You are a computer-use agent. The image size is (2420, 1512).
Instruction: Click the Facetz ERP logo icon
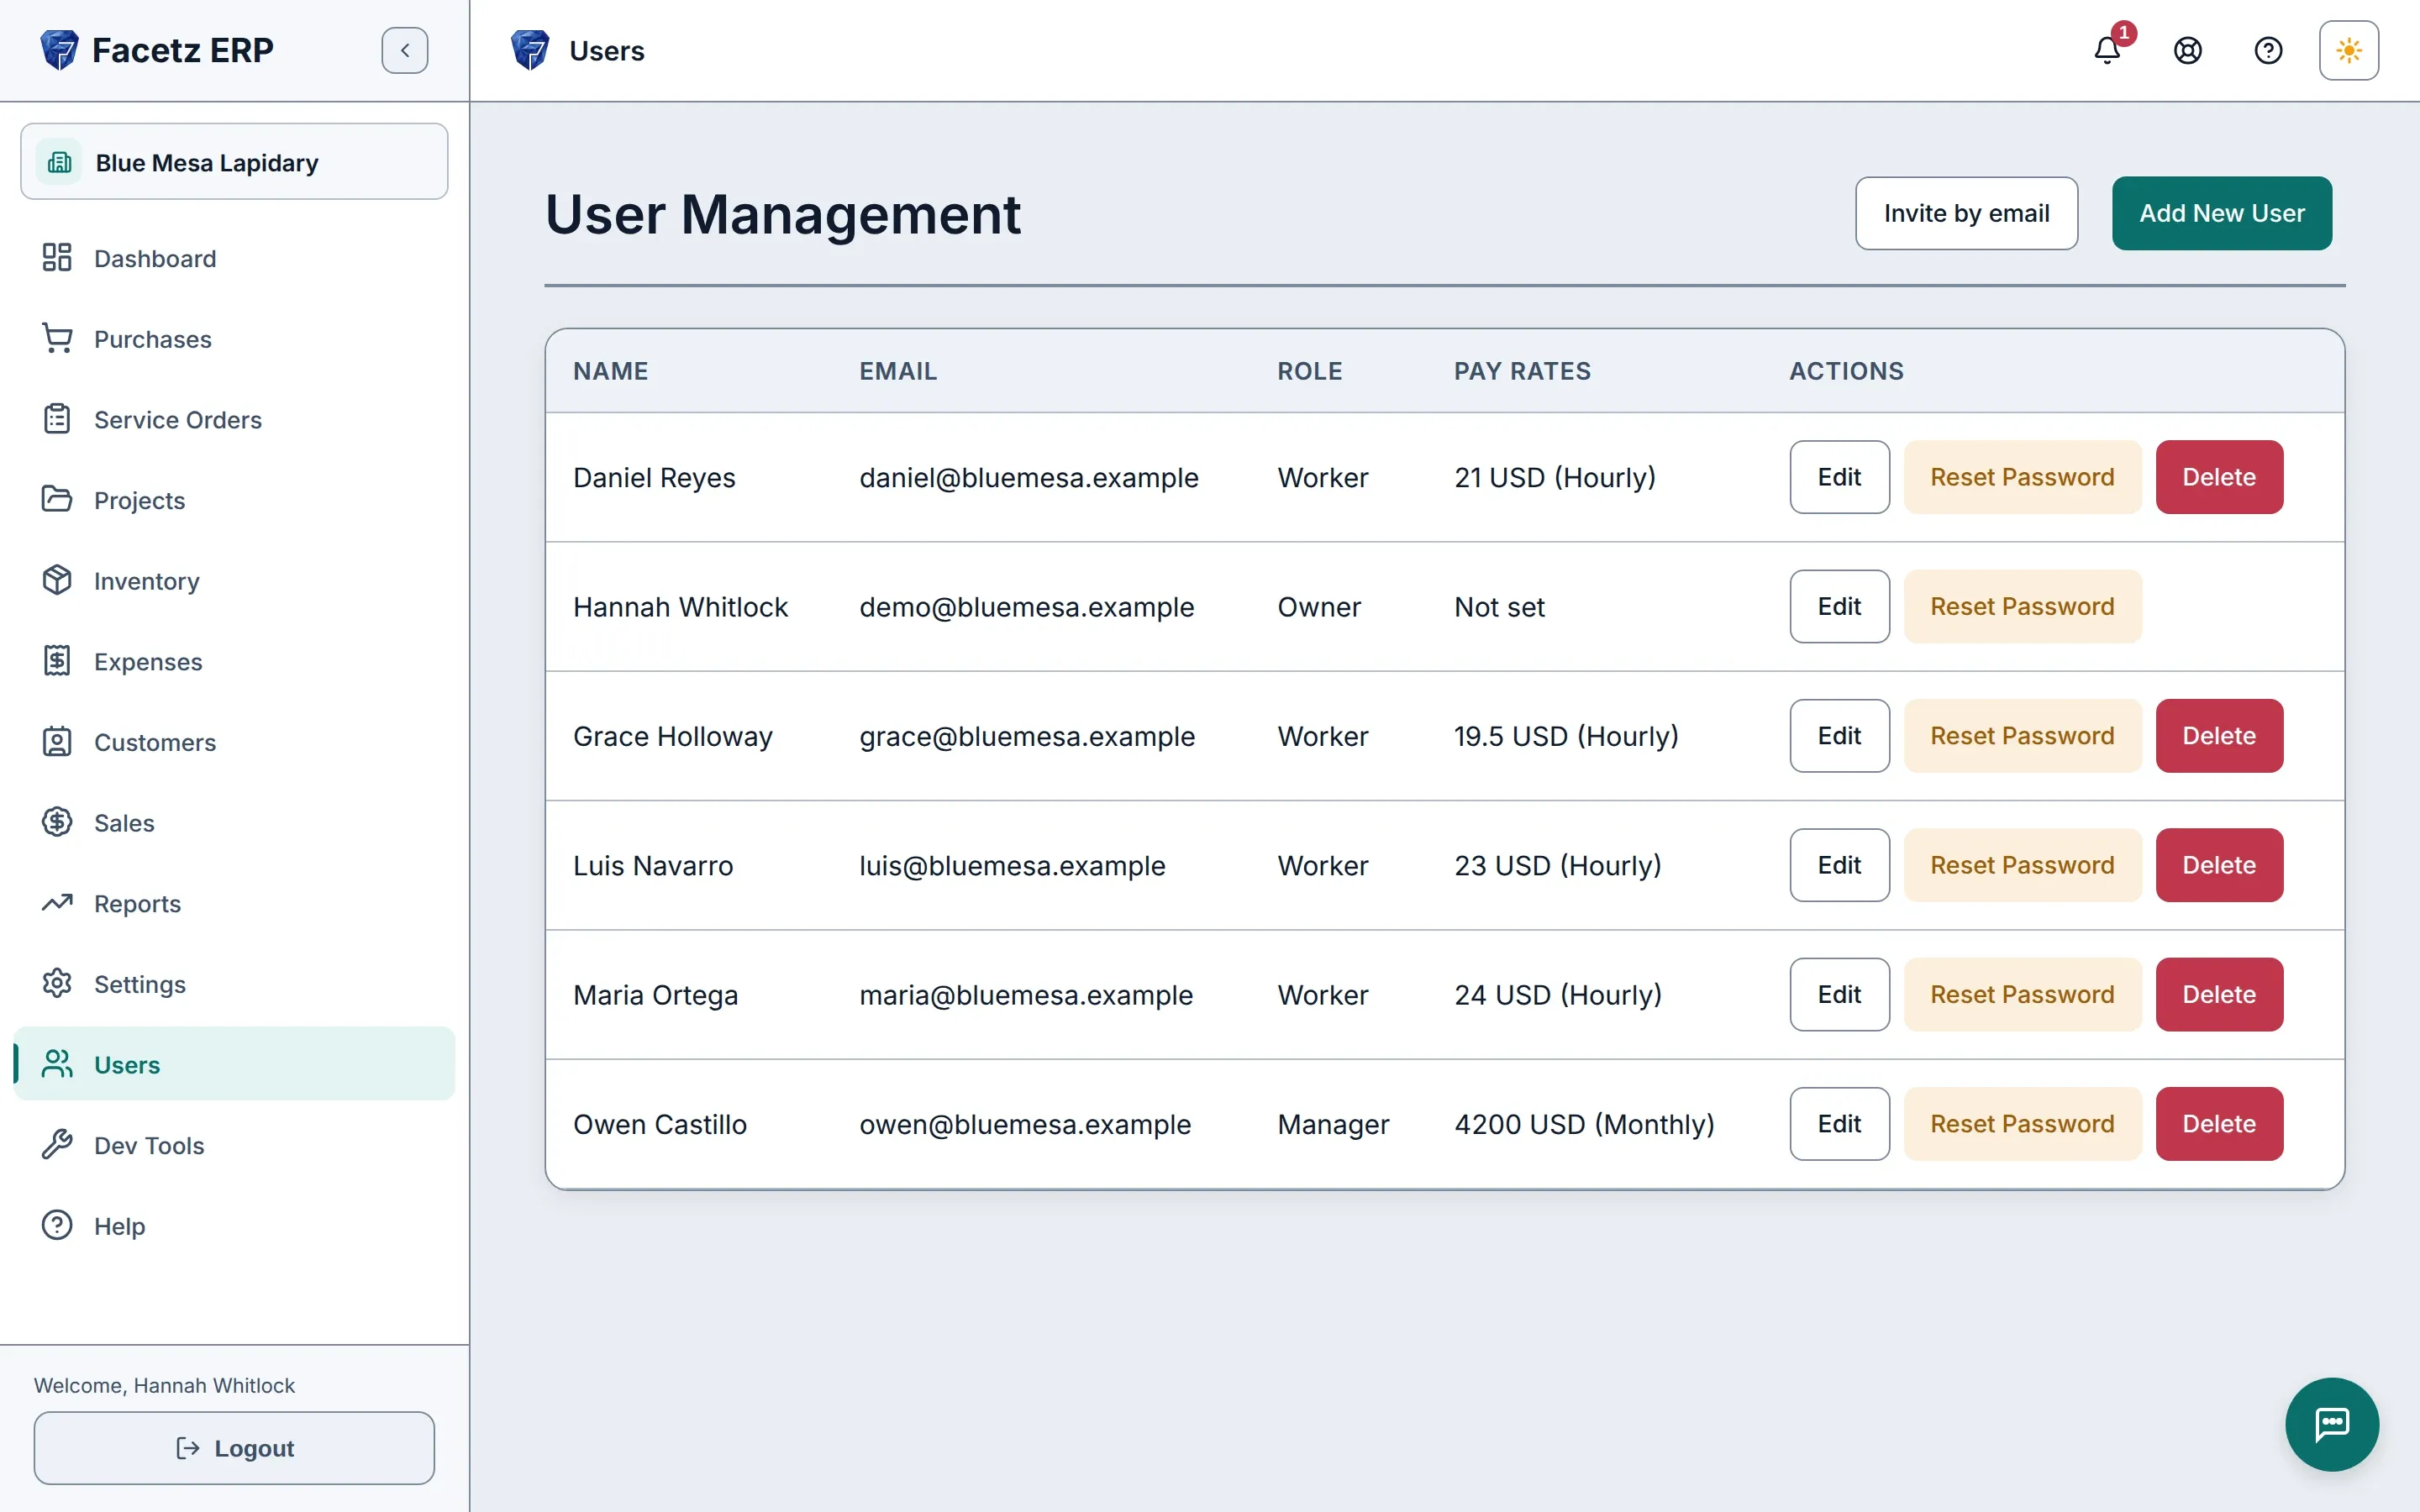click(59, 50)
